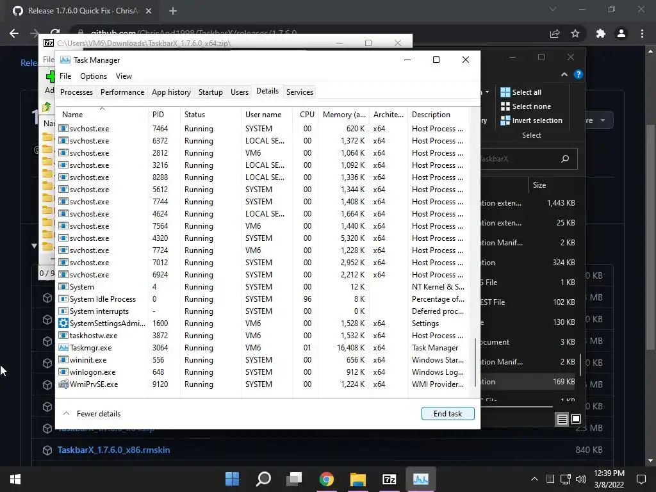Open the volume speaker tray icon
The width and height of the screenshot is (656, 492).
coord(580,479)
